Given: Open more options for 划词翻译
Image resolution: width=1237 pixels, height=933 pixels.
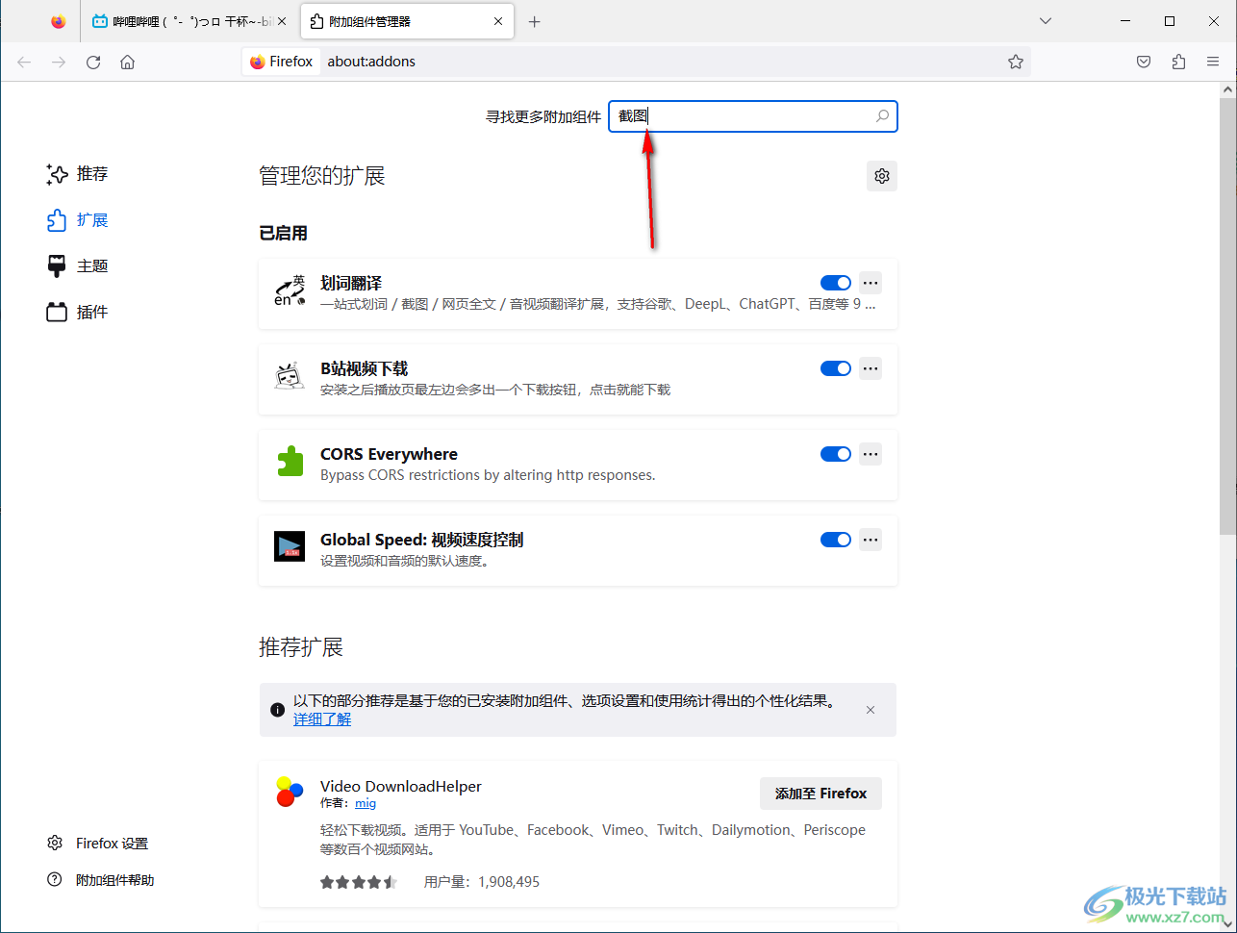Looking at the screenshot, I should [x=871, y=283].
